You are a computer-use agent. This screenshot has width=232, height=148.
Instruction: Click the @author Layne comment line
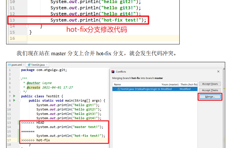(38, 83)
